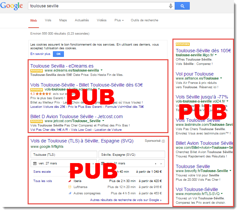239x212 pixels.
Task: Accept cookies with OK button
Action: (x=58, y=54)
